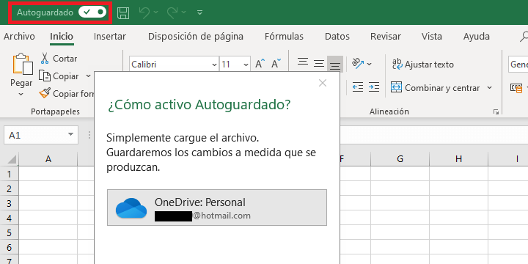Click the OneDrive cloud icon

click(131, 208)
